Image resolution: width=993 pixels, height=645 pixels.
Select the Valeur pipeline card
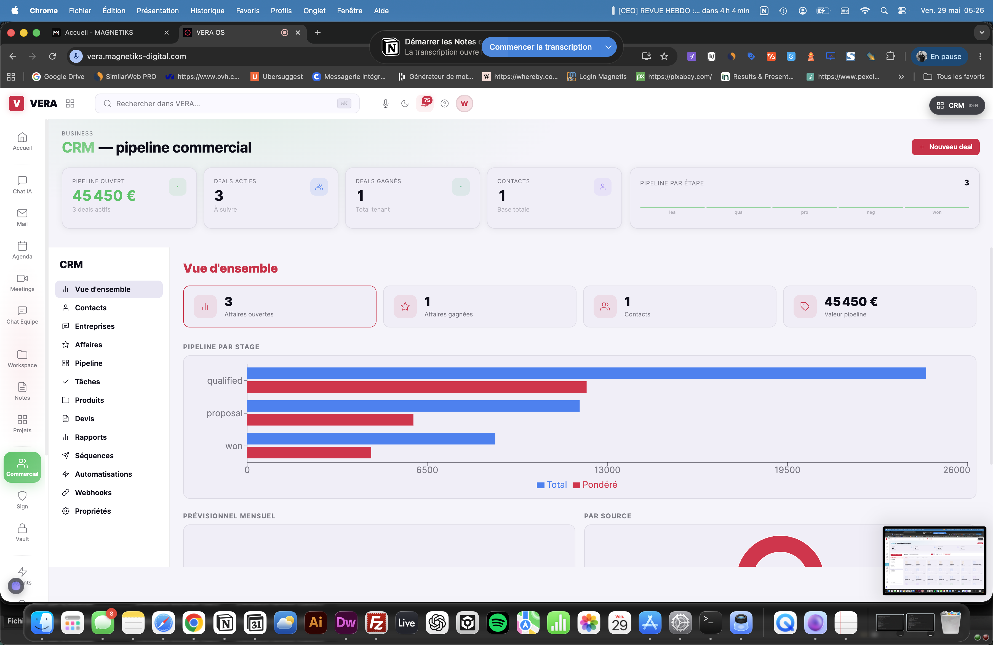point(880,306)
